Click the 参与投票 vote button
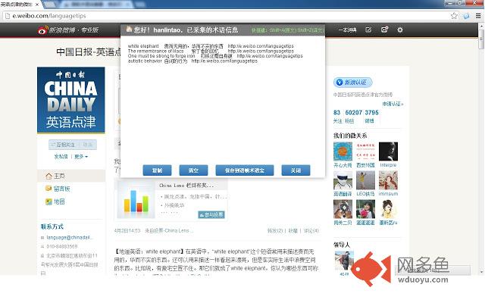Image resolution: width=485 pixels, height=303 pixels. 211,214
